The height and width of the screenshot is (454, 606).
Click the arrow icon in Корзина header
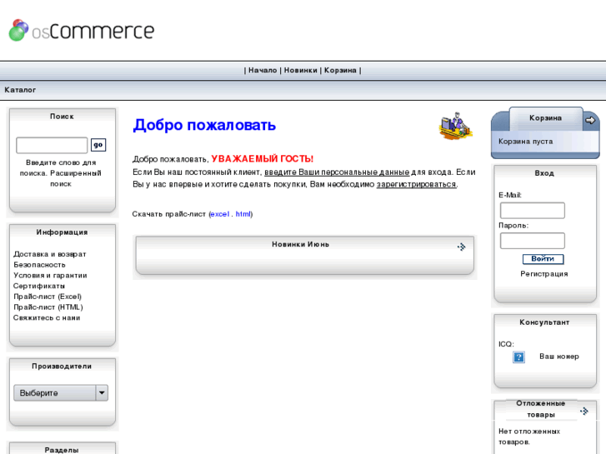tap(590, 120)
